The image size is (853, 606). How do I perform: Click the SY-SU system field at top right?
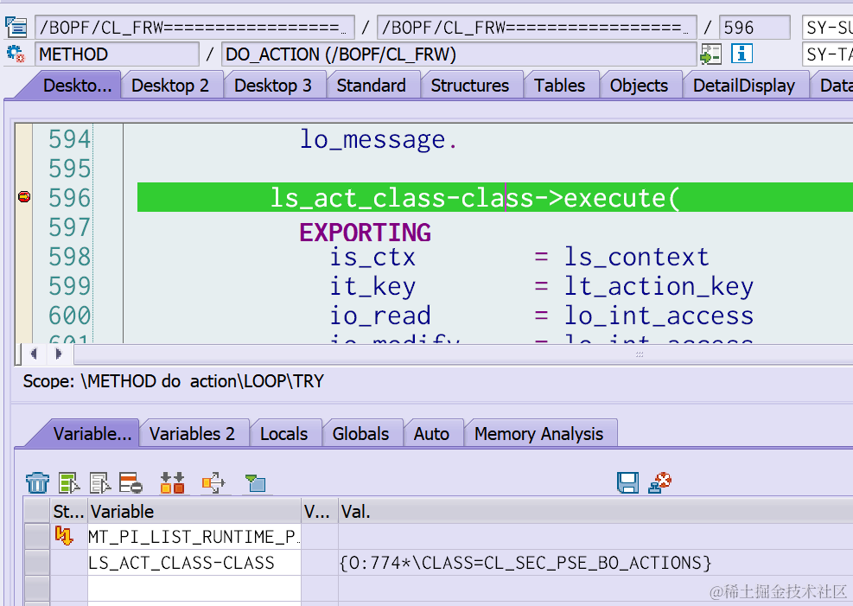pyautogui.click(x=827, y=27)
